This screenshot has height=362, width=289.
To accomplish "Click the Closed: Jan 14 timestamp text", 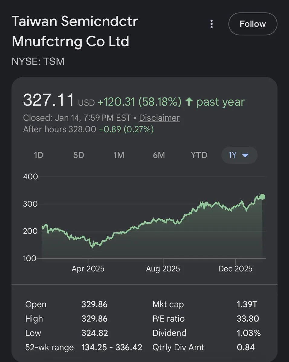I will (x=77, y=118).
